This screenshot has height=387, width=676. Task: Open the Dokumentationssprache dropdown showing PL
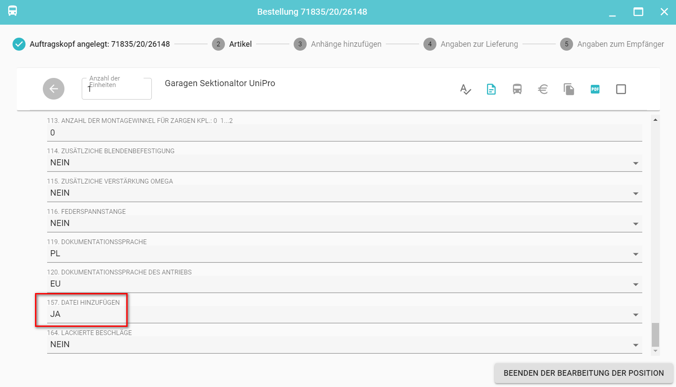click(635, 254)
